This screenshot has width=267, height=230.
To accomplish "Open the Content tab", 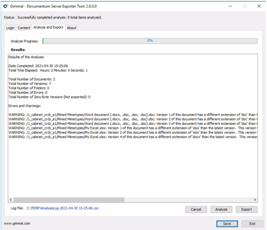I will pos(24,28).
